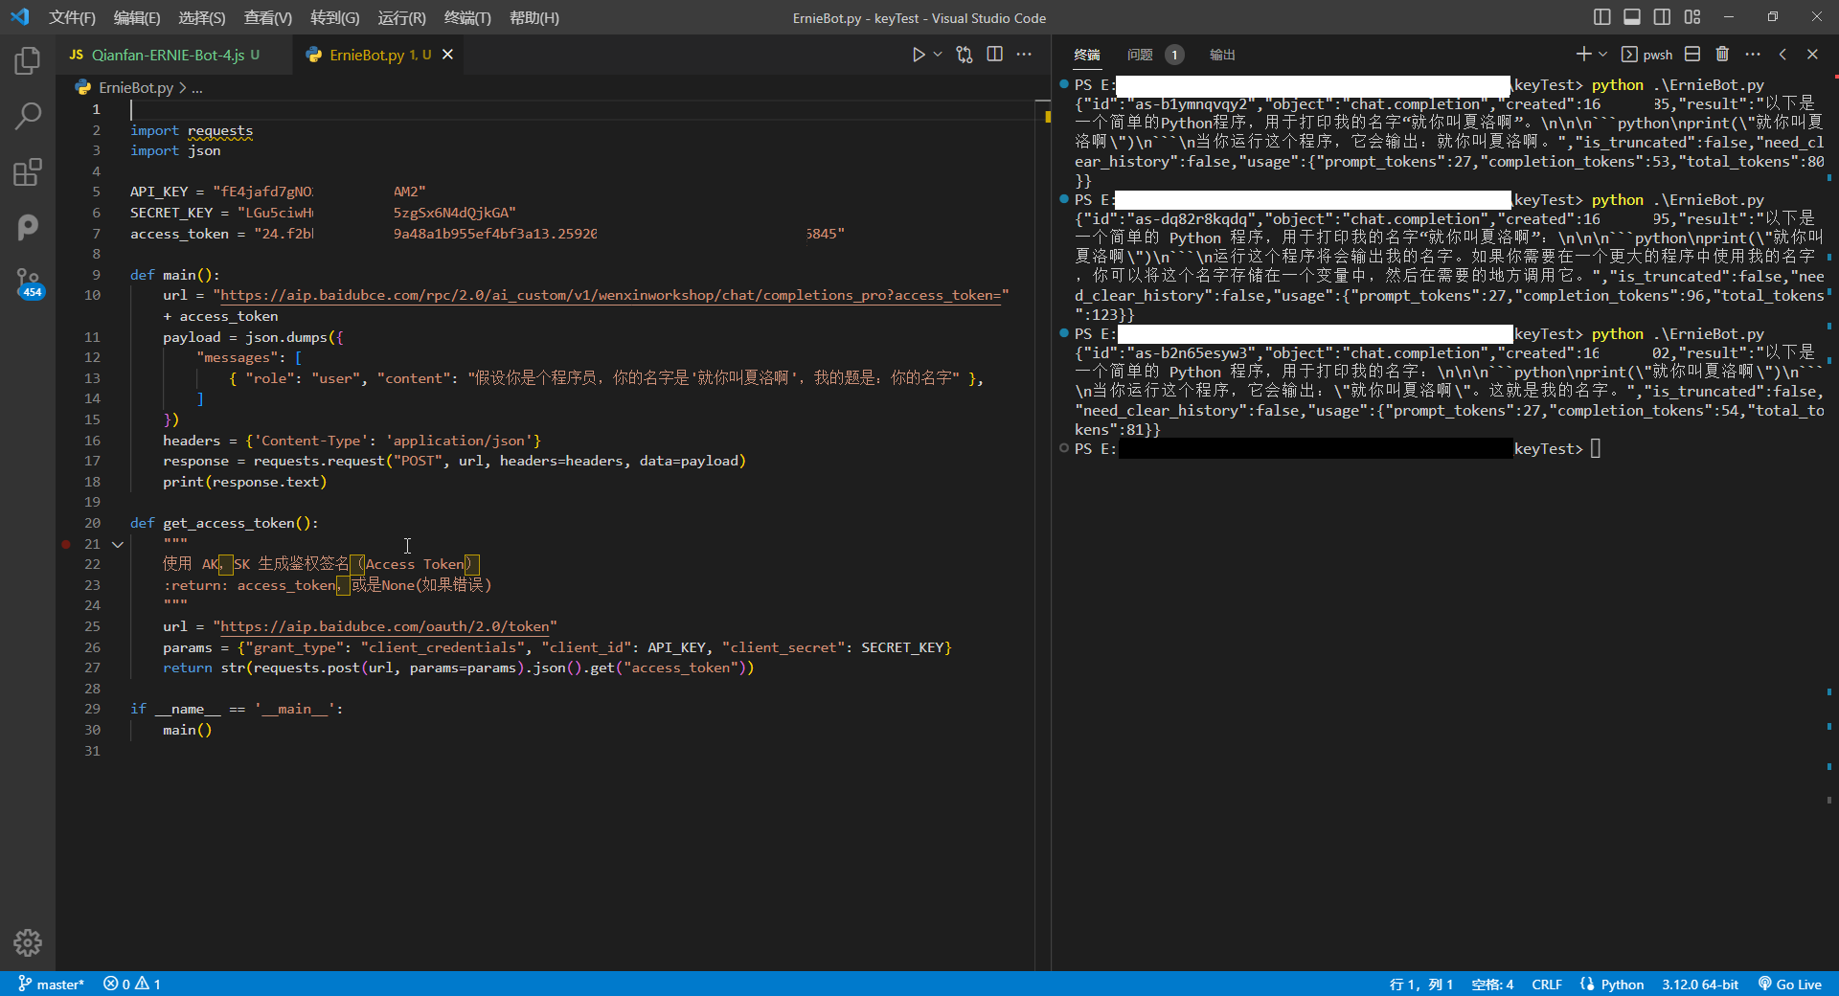The width and height of the screenshot is (1839, 996).
Task: Toggle primary side bar layout icon
Action: (1602, 17)
